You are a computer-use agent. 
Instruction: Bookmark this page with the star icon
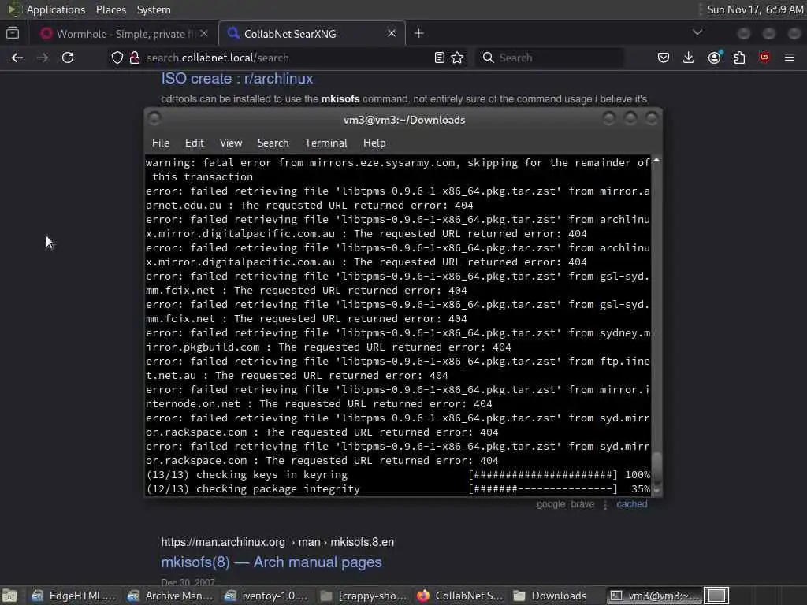[x=457, y=58]
